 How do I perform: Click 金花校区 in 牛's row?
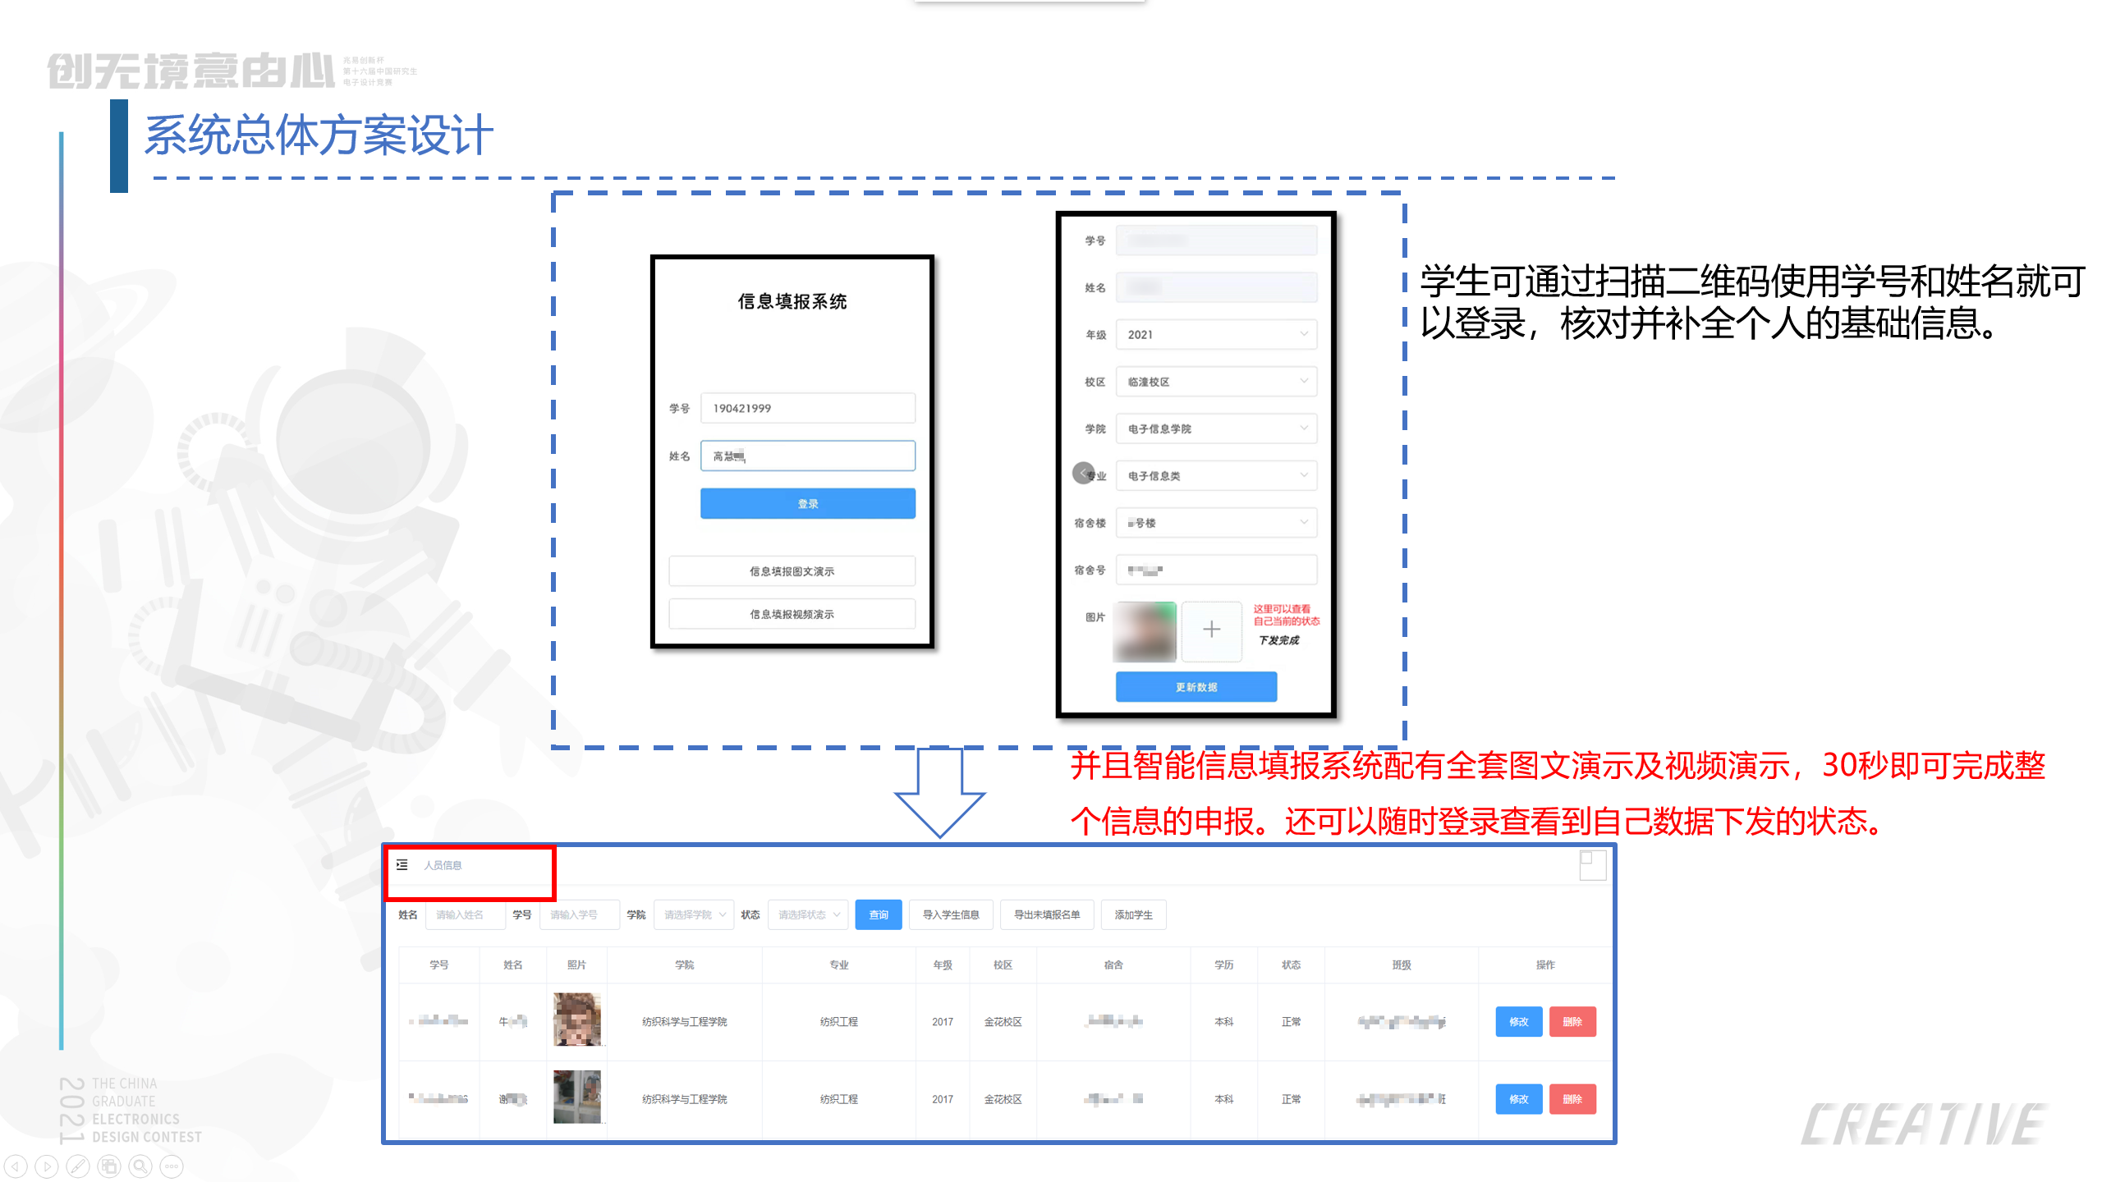point(1003,1022)
